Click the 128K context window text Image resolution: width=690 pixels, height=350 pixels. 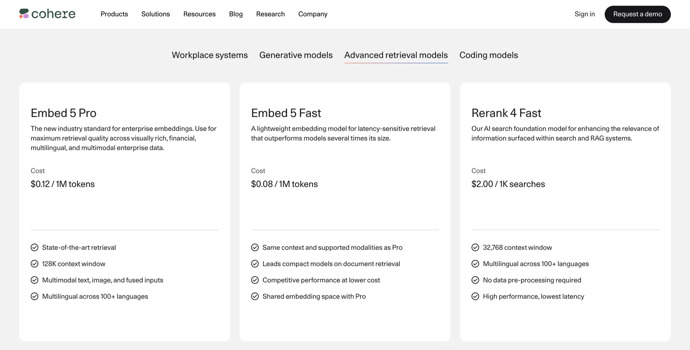(x=74, y=264)
